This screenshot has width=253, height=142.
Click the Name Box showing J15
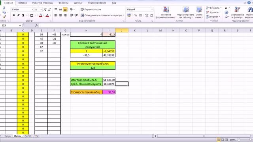(10, 25)
